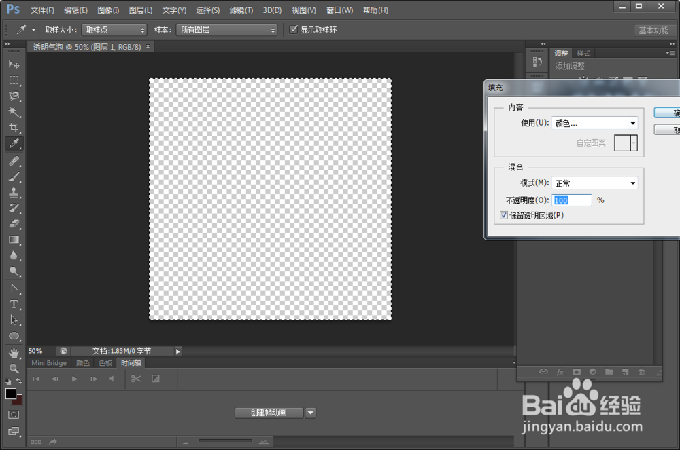
Task: Open the blending Mode dropdown in Fill dialog
Action: (x=594, y=183)
